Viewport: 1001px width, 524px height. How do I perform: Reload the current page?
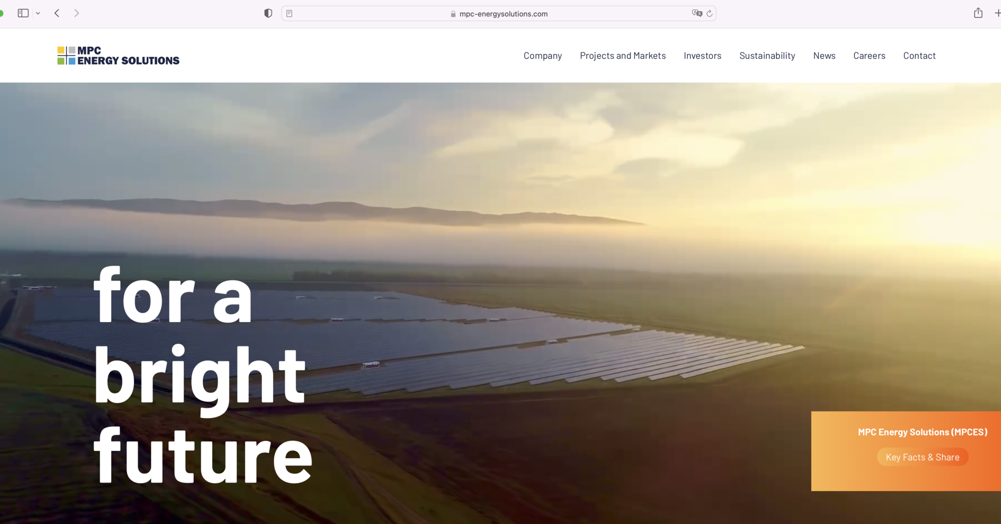point(710,13)
